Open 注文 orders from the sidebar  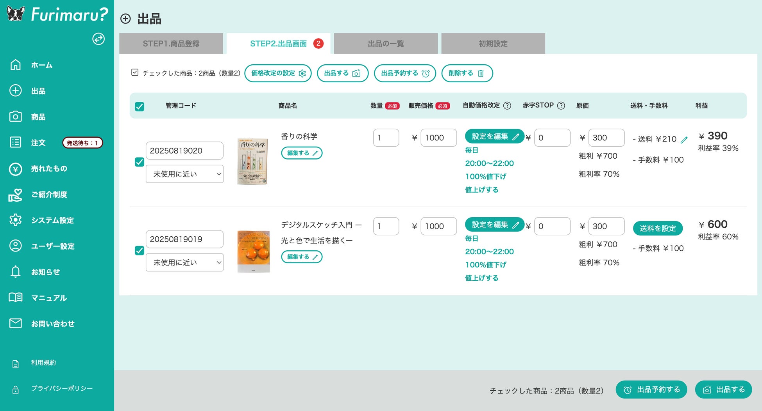coord(38,143)
